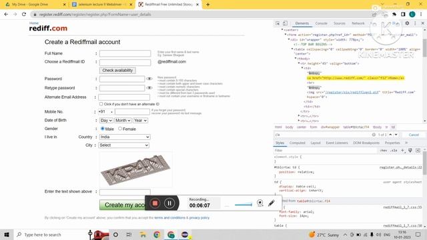Screen dimensions: 427x240
Task: Open the Country dropdown showing India
Action: [125, 137]
